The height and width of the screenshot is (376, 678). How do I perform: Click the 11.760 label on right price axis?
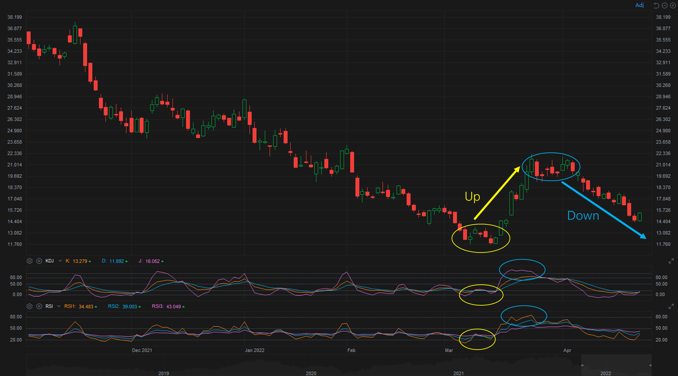663,244
